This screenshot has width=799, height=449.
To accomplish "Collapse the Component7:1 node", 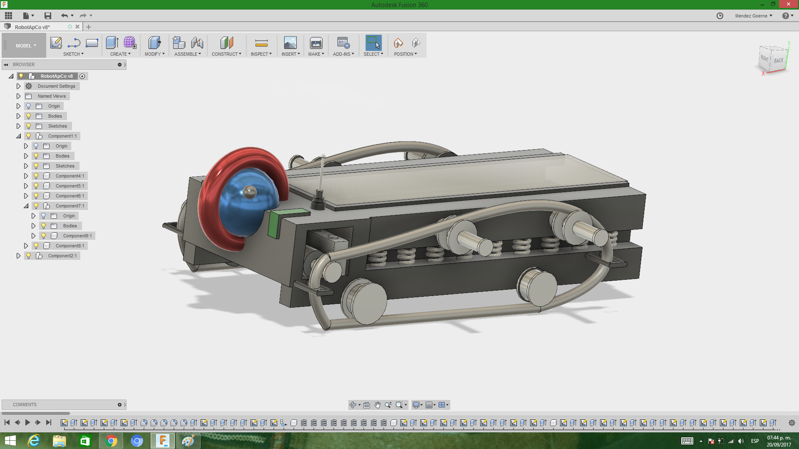I will (x=26, y=206).
